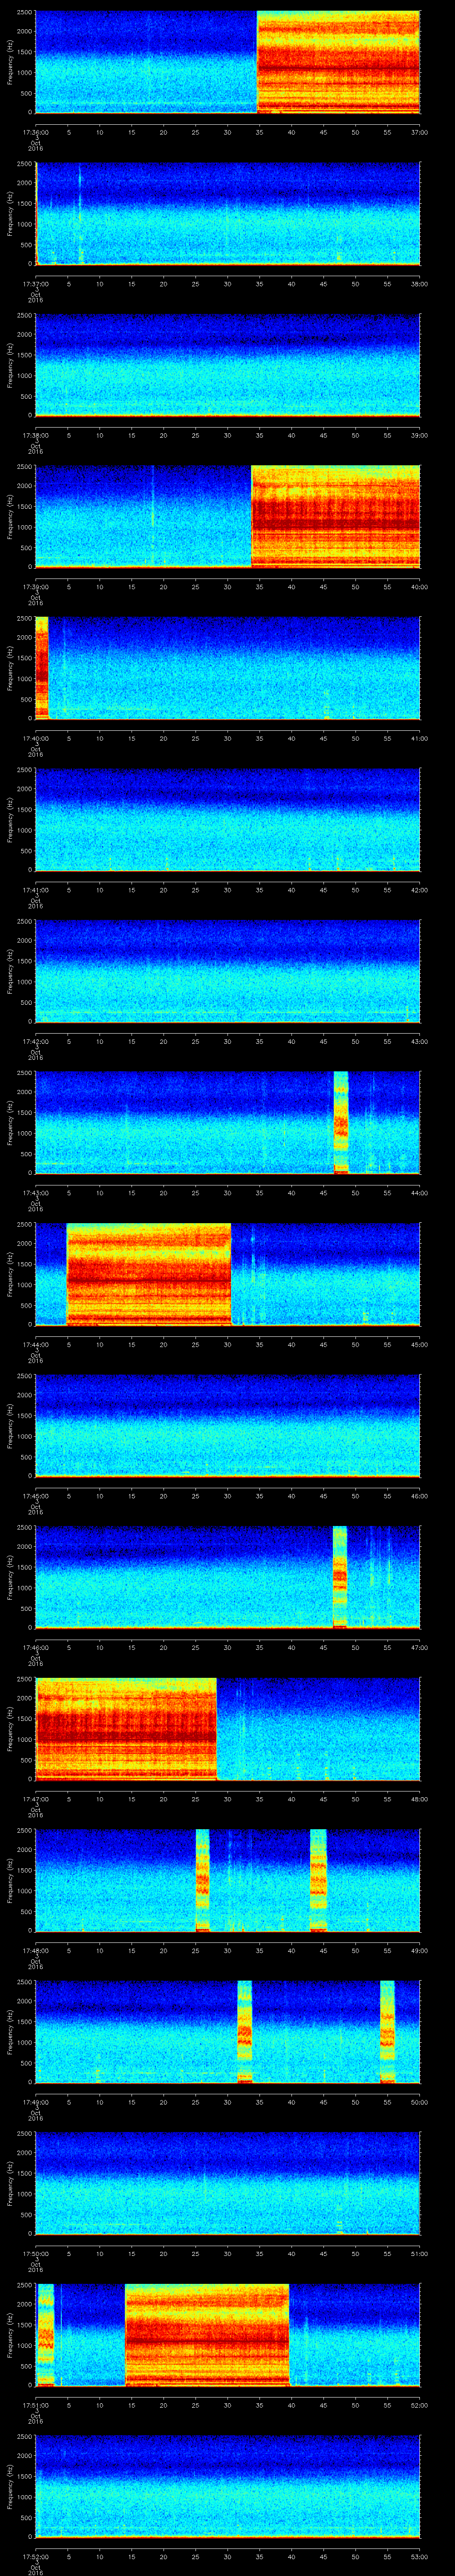
Task: Click the narrow burst starting the 17:51 spectrogram
Action: pyautogui.click(x=45, y=2335)
